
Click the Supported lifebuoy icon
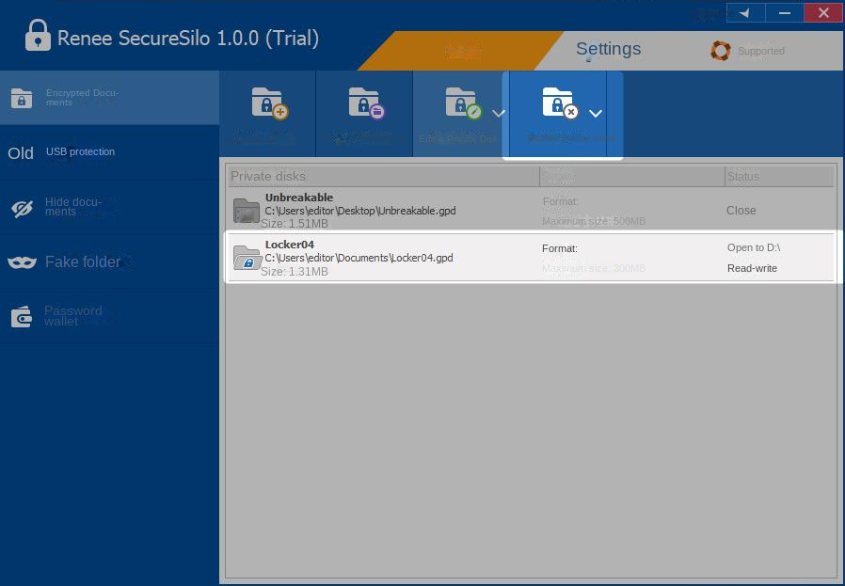click(720, 51)
